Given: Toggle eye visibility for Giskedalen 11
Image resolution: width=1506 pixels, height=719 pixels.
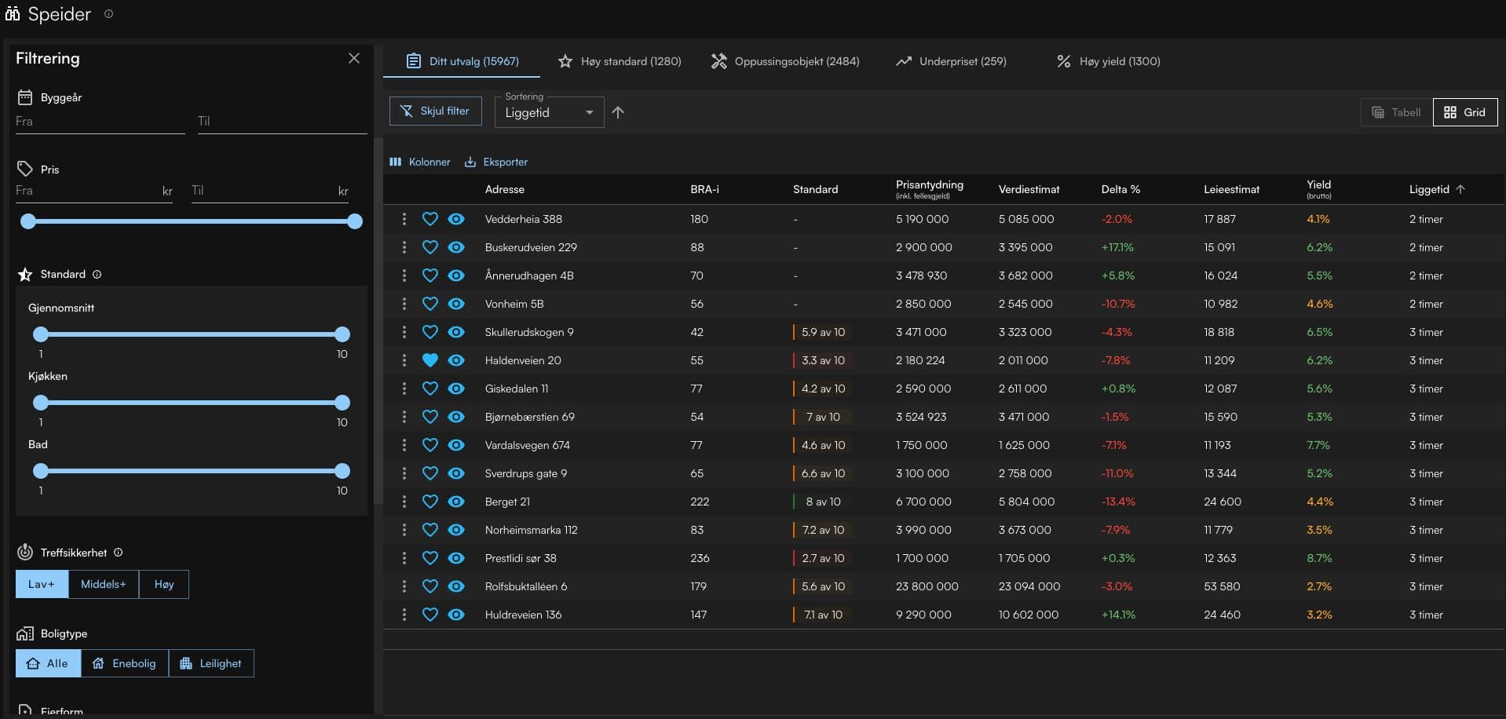Looking at the screenshot, I should coord(456,389).
